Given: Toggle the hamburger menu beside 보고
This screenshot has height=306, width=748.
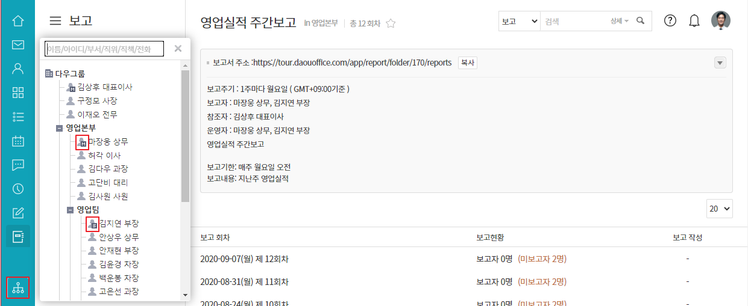Looking at the screenshot, I should [x=55, y=21].
